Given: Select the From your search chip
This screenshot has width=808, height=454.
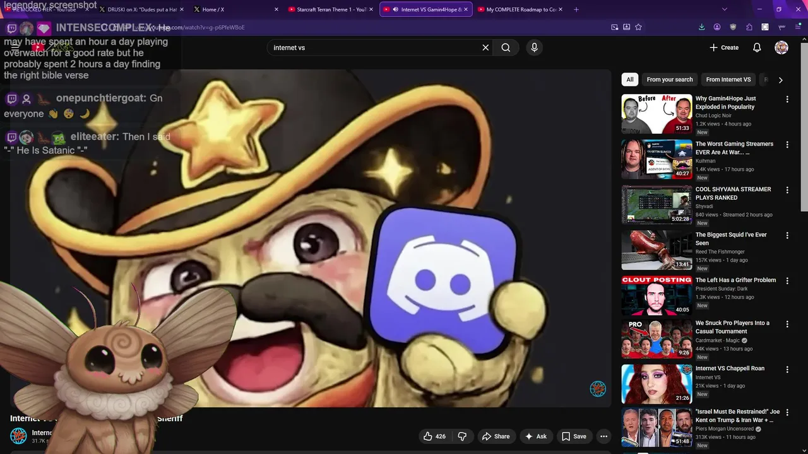Looking at the screenshot, I should point(670,79).
